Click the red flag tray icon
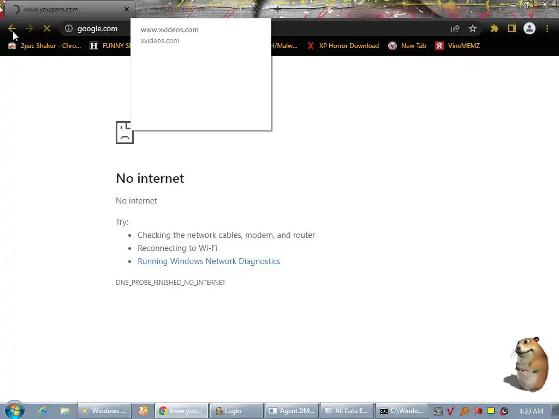Image resolution: width=559 pixels, height=419 pixels. (x=478, y=411)
